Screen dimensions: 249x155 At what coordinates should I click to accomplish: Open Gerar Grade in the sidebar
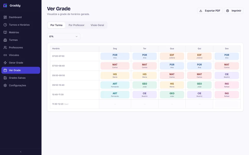[x=21, y=63]
